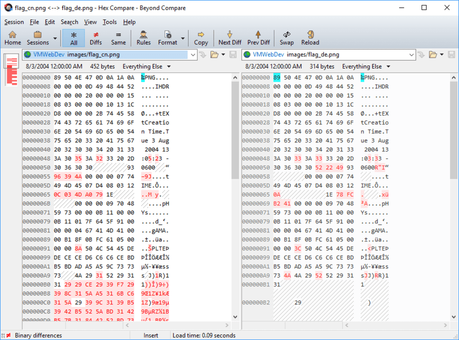Screen dimensions: 459x340
Task: Jump to Prev Diff
Action: 258,38
